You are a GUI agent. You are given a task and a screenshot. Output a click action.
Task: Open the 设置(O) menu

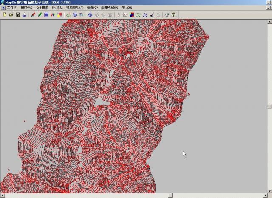coord(92,8)
